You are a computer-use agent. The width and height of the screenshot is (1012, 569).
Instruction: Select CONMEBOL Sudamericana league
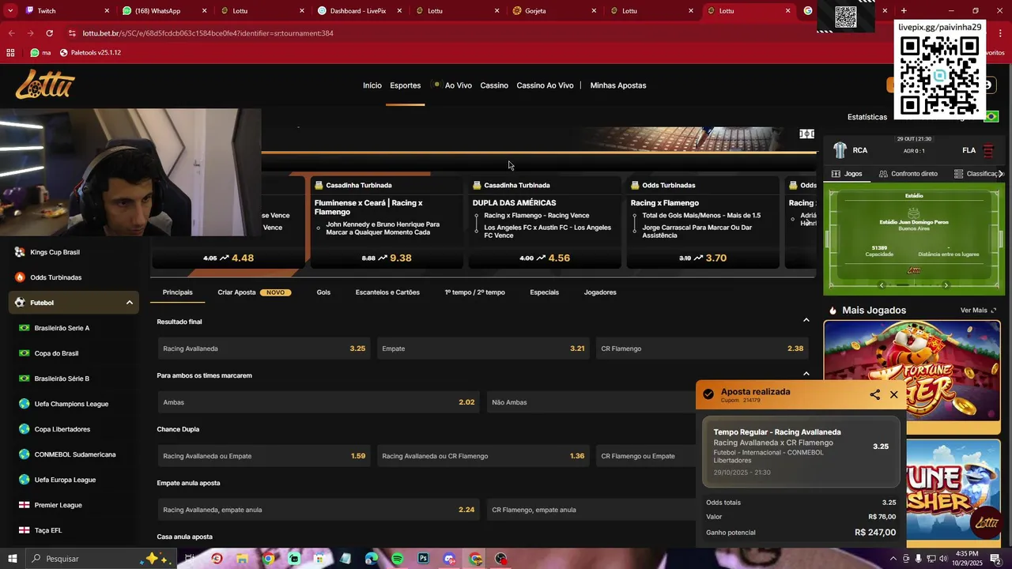click(x=75, y=454)
